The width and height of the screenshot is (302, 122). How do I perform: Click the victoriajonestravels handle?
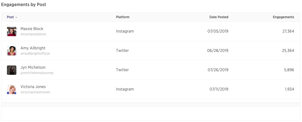click(35, 92)
